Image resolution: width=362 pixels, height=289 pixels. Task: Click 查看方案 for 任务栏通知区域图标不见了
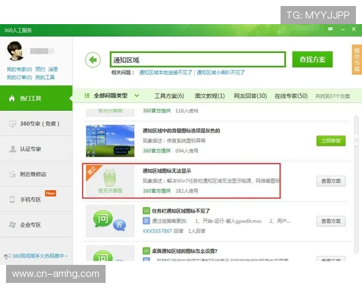click(x=331, y=221)
